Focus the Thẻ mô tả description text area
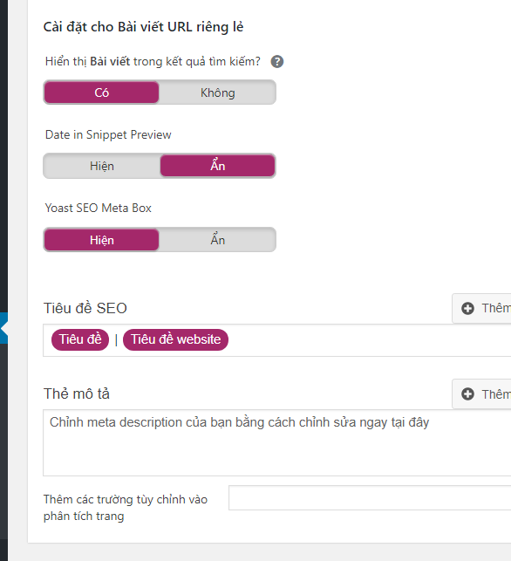 pos(277,443)
